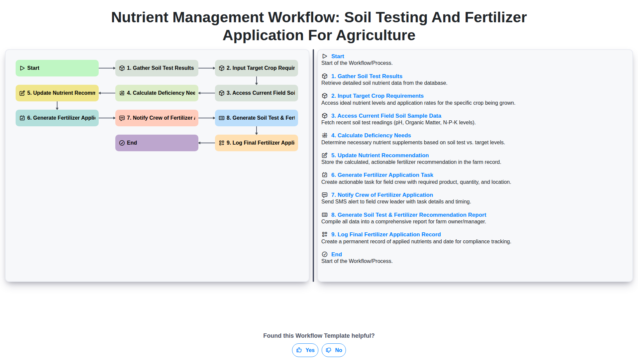Click the grid icon in Calculate Deficiency node

pos(122,93)
